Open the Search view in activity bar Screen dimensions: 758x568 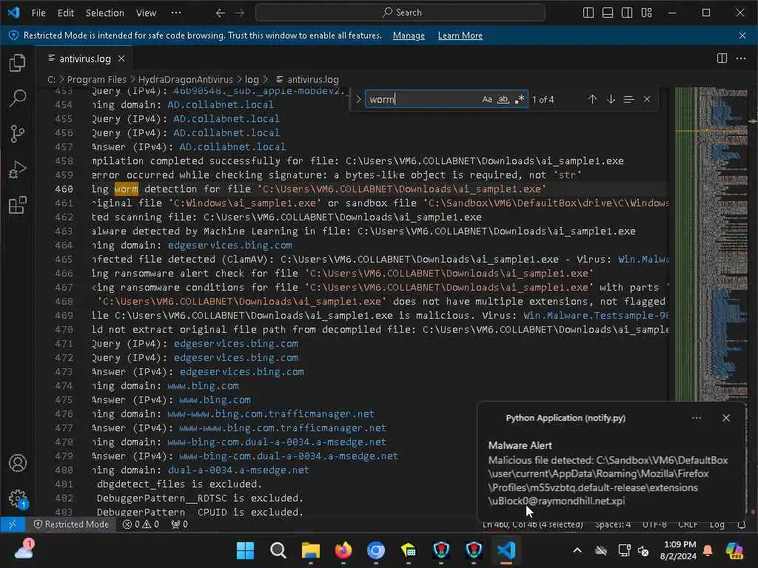[18, 98]
